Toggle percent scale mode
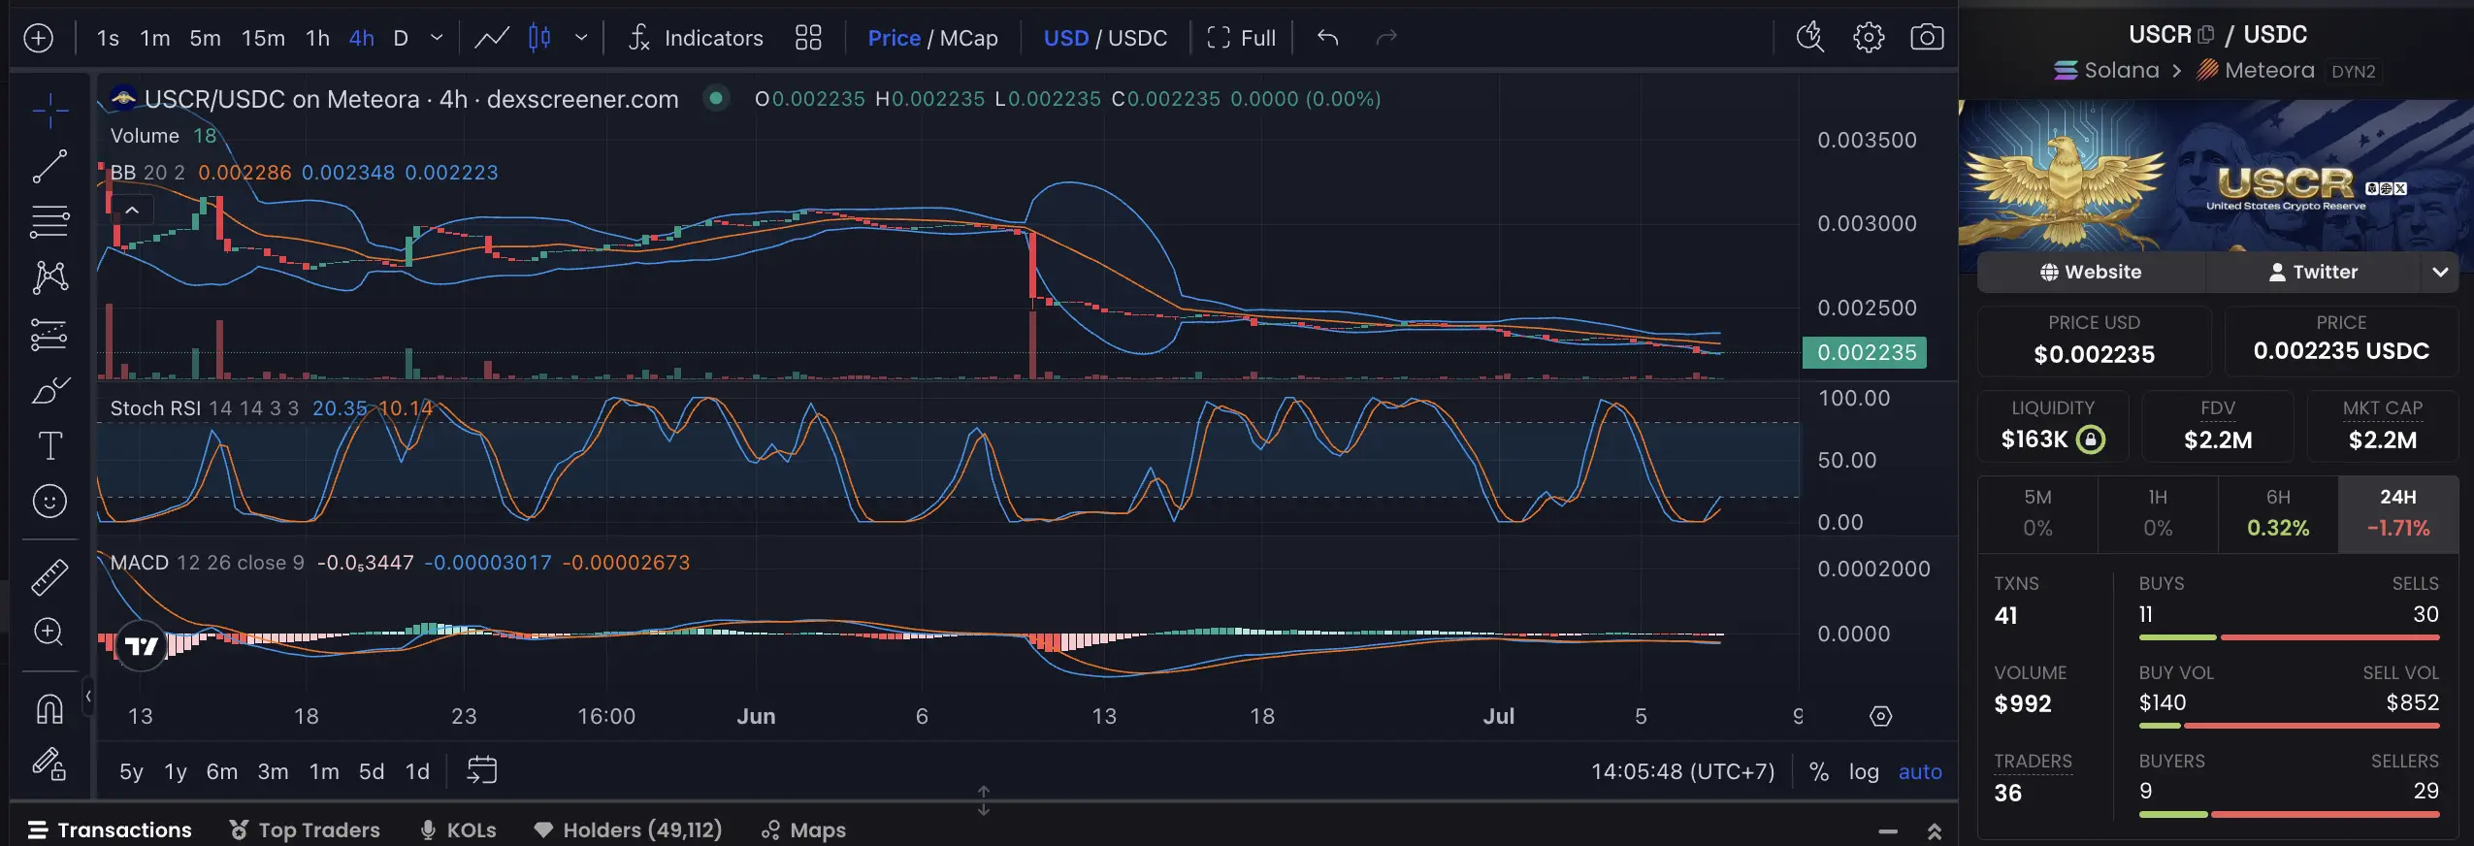This screenshot has height=846, width=2474. 1819,771
